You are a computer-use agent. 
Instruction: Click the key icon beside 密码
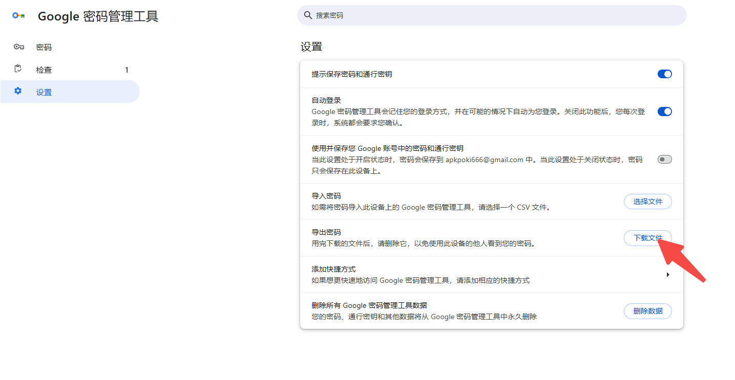point(19,47)
